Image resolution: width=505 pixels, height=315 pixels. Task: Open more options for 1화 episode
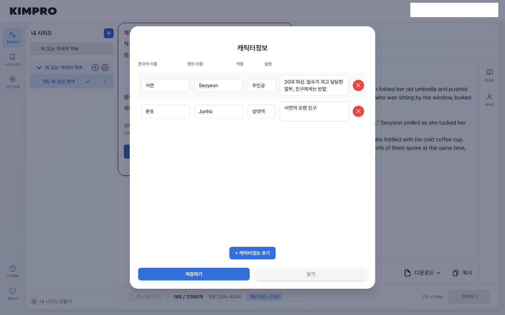tap(105, 82)
